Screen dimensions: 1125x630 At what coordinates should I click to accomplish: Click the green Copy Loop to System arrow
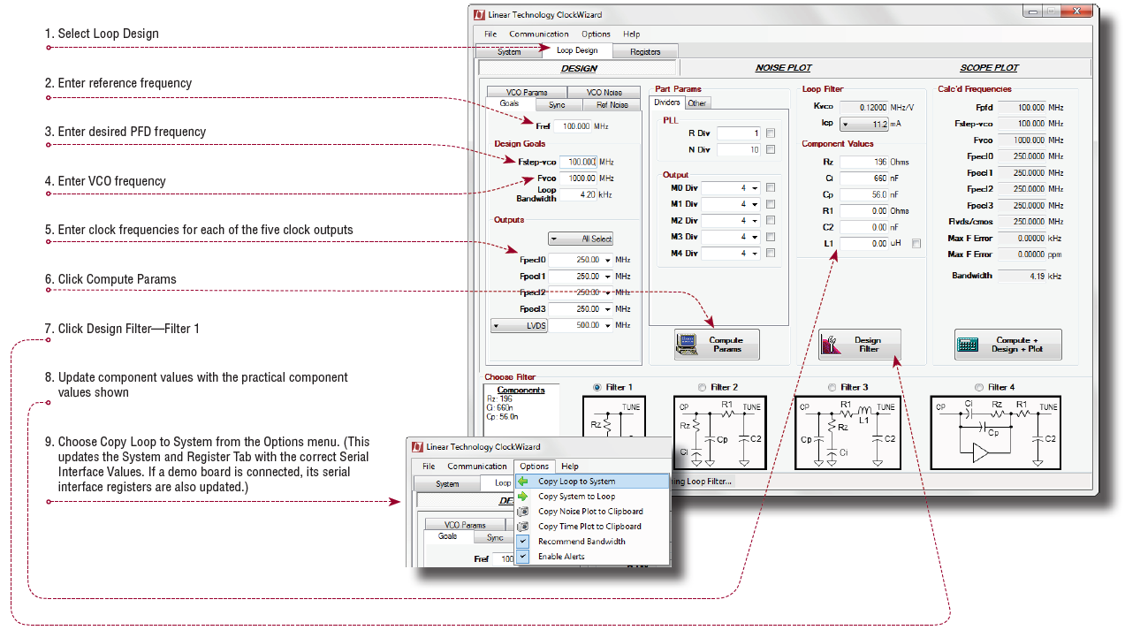pos(523,482)
